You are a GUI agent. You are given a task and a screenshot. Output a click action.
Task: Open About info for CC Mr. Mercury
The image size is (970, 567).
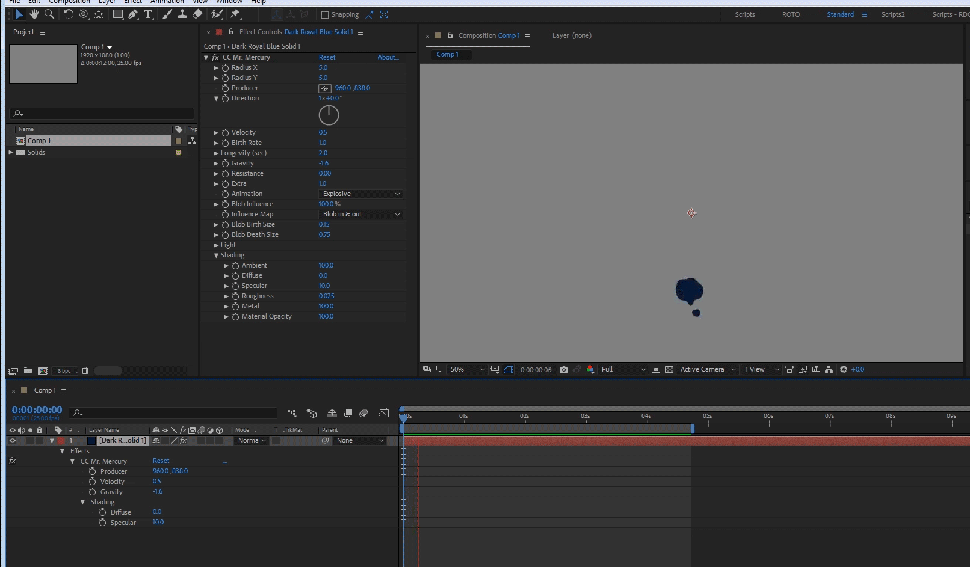(x=388, y=57)
